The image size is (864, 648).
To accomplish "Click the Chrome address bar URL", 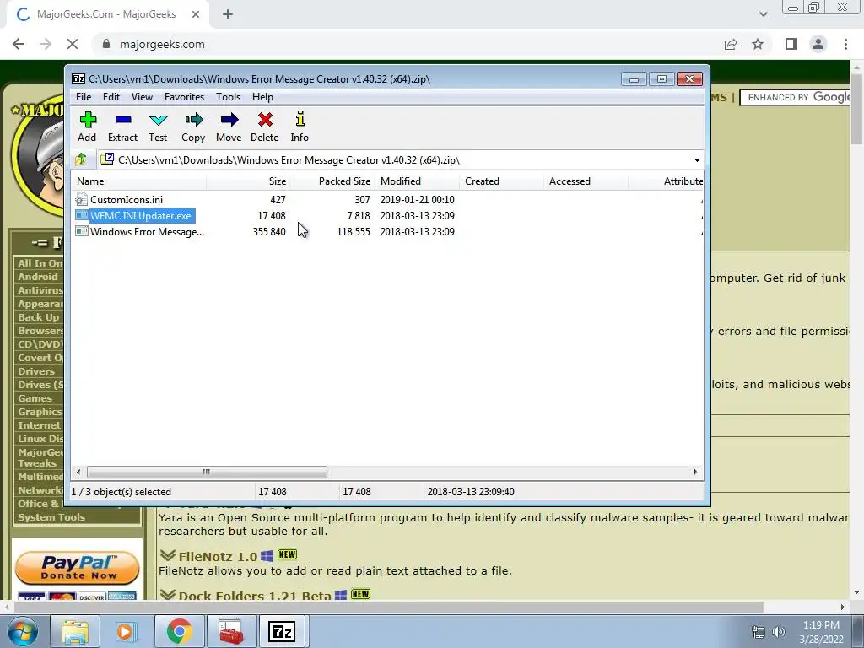I will click(162, 44).
